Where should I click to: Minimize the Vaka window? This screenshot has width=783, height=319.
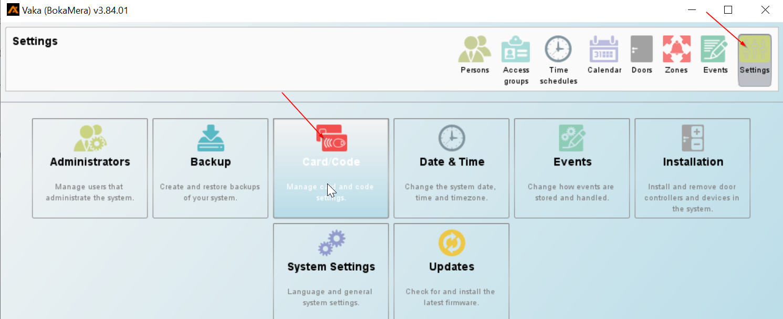[x=692, y=10]
